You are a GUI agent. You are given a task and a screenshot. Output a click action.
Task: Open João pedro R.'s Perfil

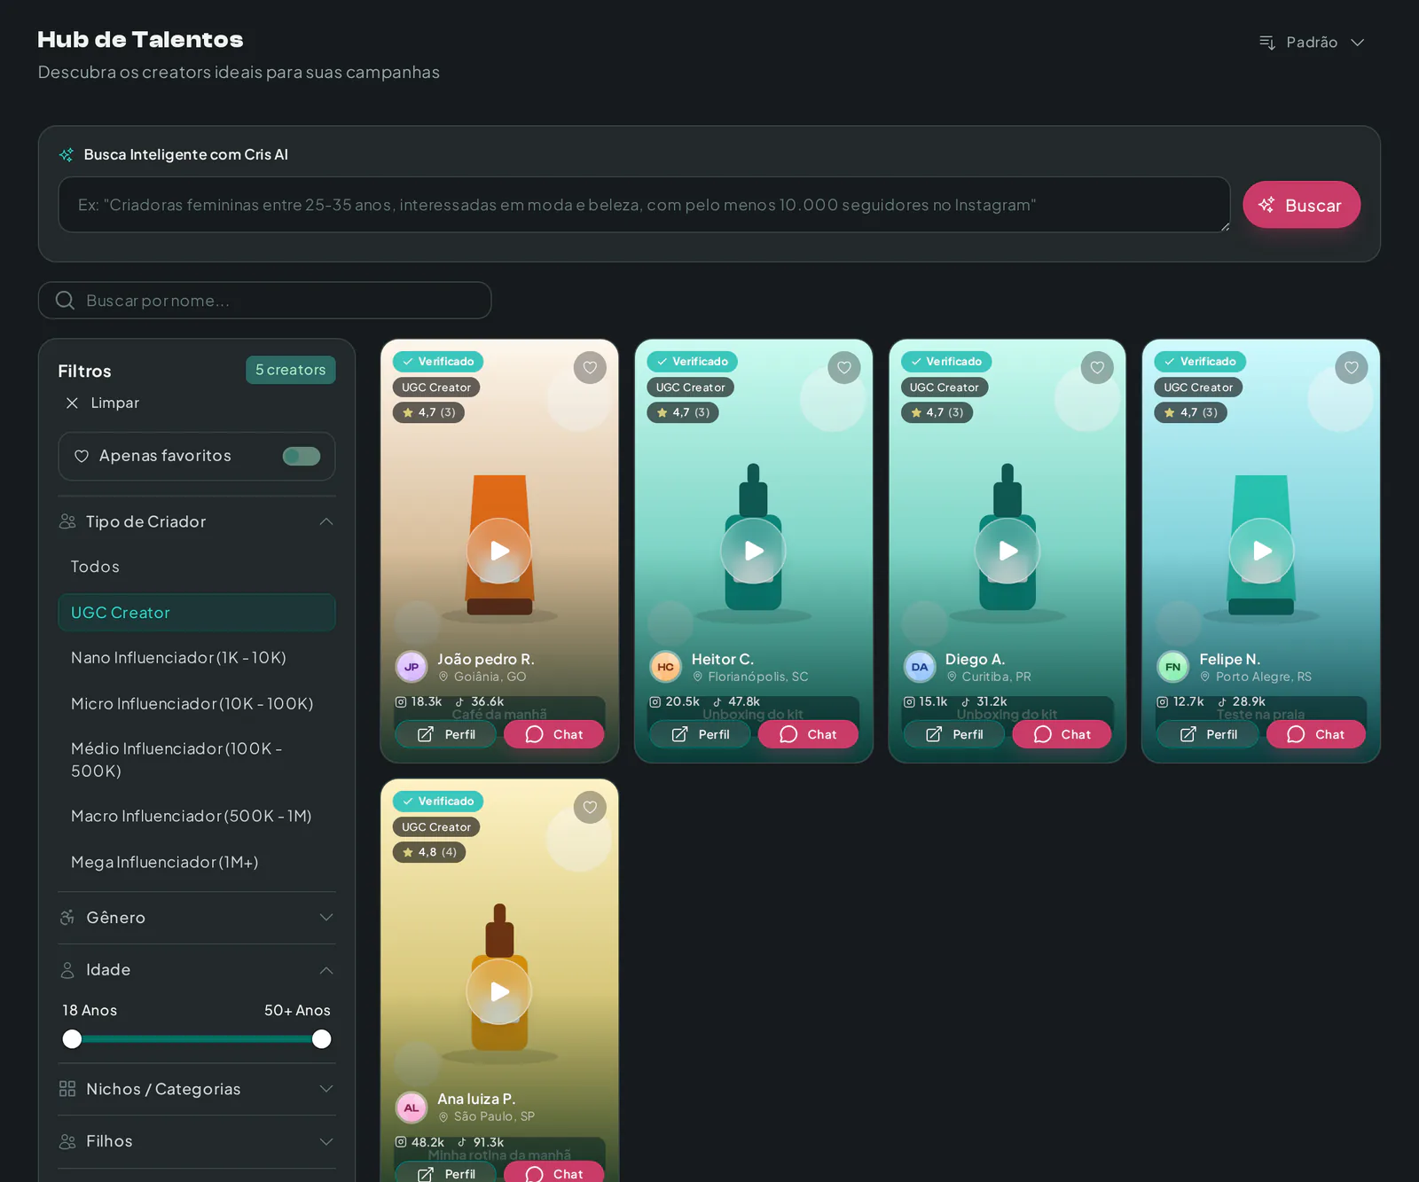(x=446, y=734)
